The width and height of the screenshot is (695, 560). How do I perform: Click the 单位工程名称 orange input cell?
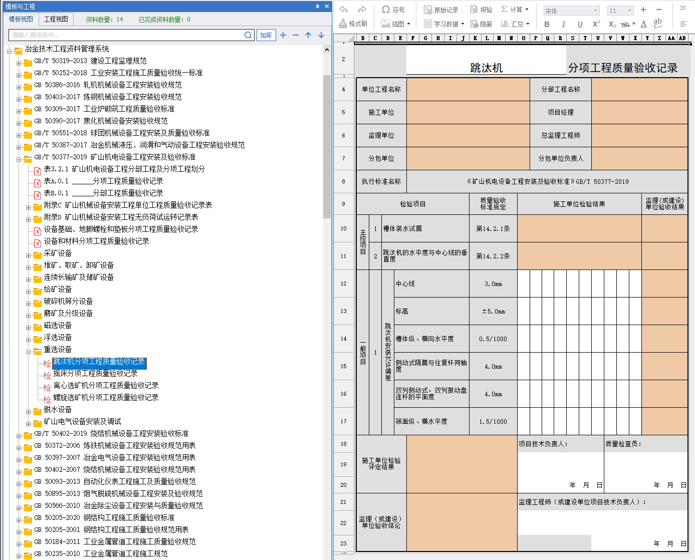[468, 89]
